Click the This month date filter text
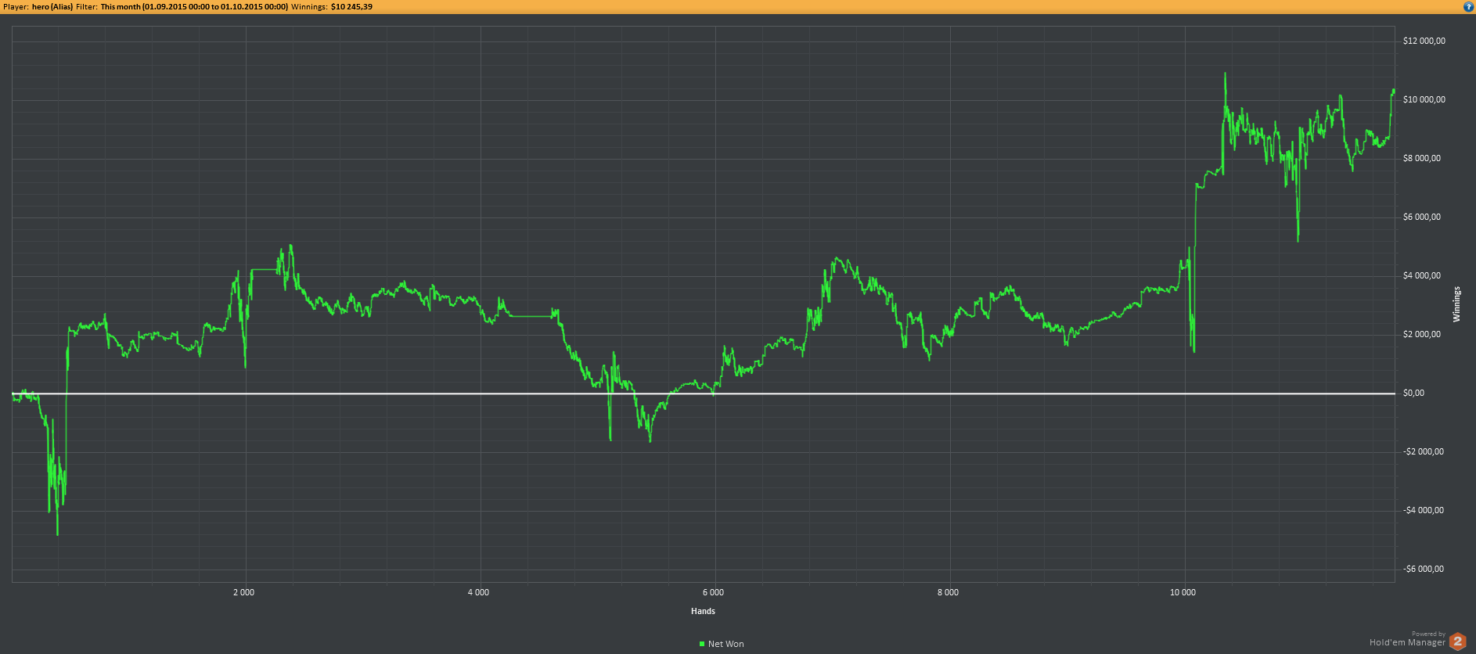1476x654 pixels. (194, 6)
